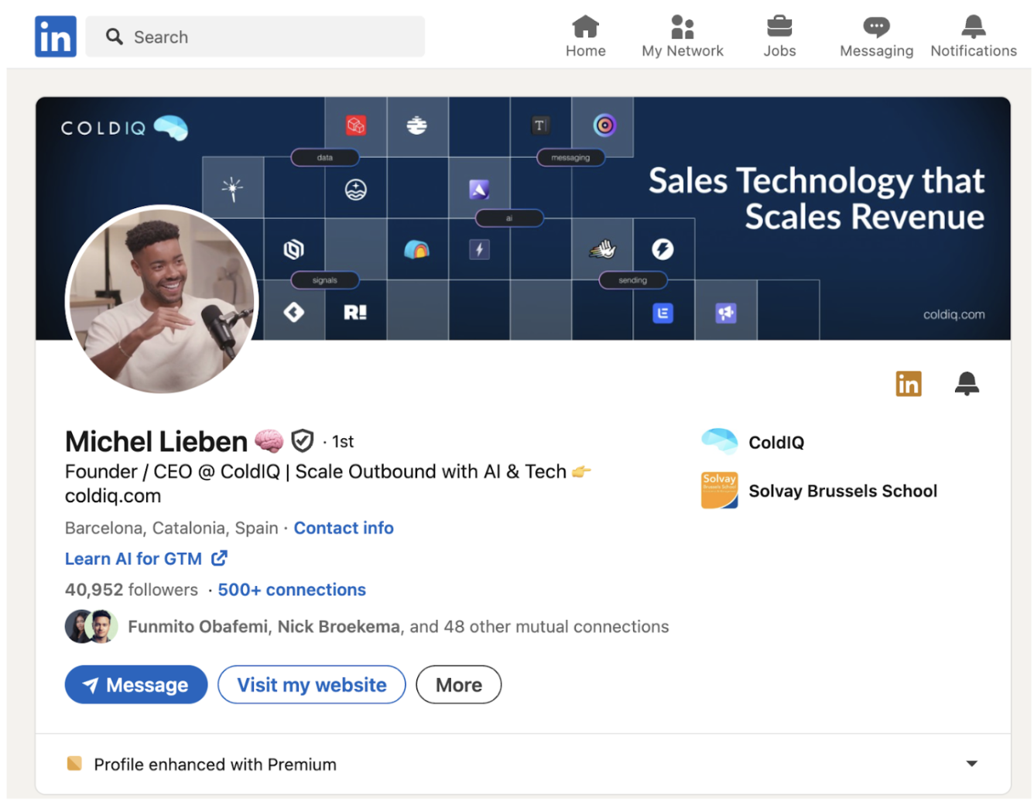1034x805 pixels.
Task: Click the white diamond arrow icon in banner
Action: (x=294, y=312)
